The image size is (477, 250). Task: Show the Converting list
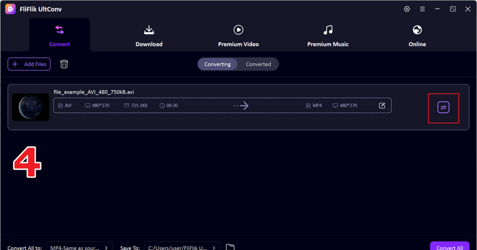[x=218, y=64]
